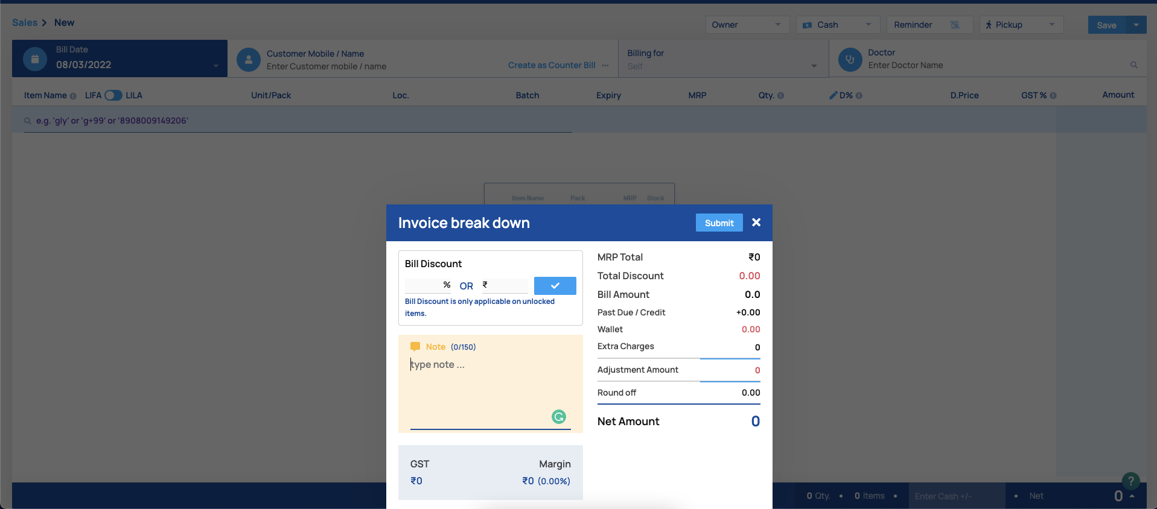Go back to Sales breadcrumb
1157x509 pixels.
point(25,23)
